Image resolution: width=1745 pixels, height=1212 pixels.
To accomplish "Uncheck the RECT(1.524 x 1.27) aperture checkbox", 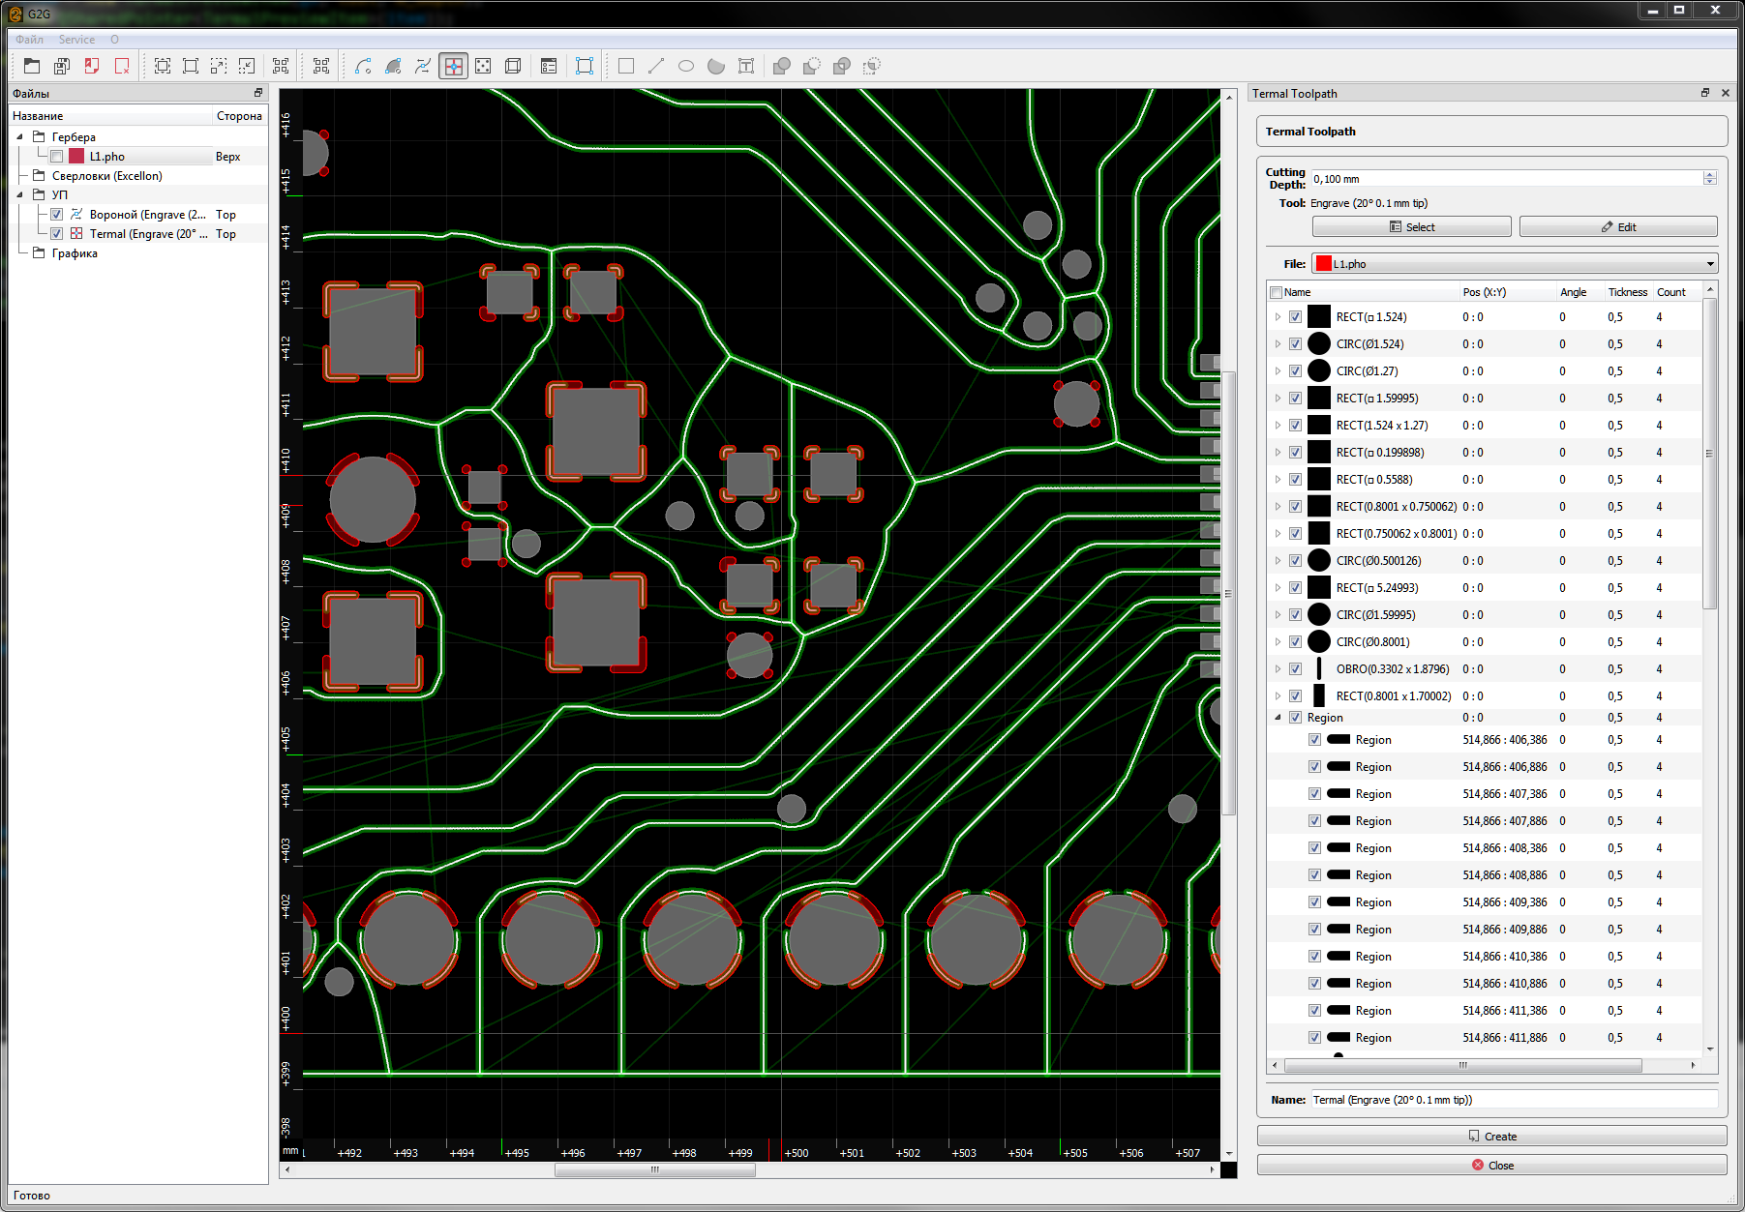I will [x=1295, y=426].
